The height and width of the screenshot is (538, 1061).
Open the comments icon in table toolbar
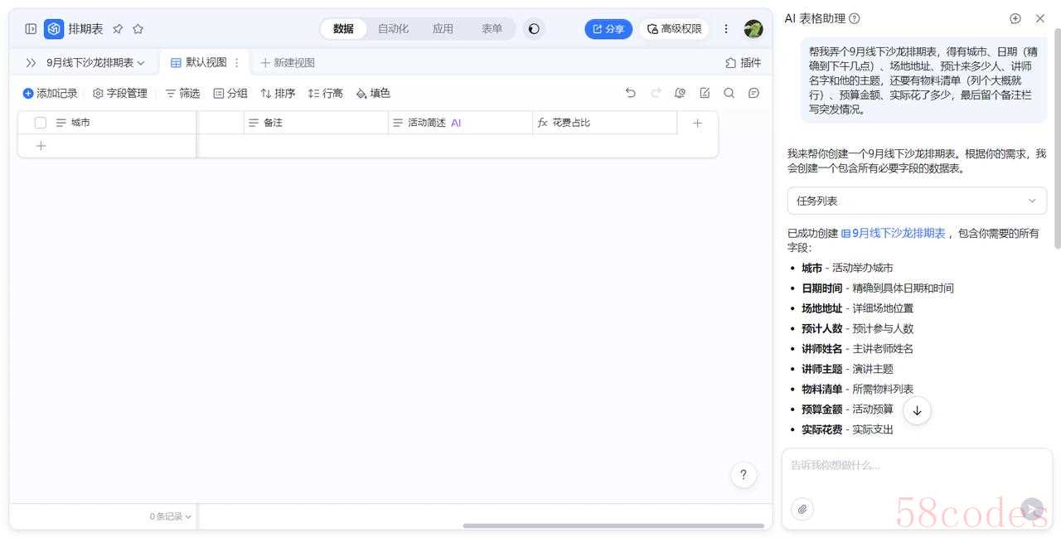[753, 94]
